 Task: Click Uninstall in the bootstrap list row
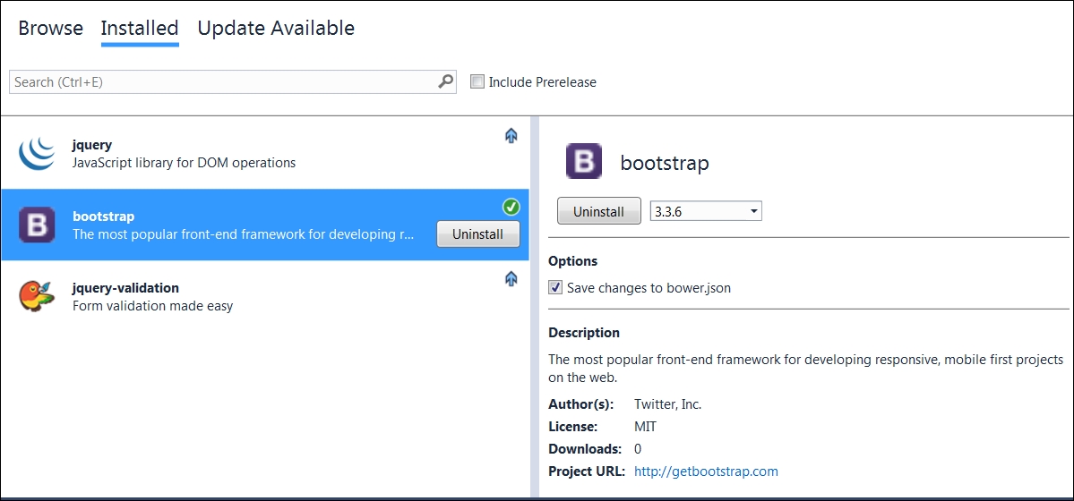(x=478, y=234)
